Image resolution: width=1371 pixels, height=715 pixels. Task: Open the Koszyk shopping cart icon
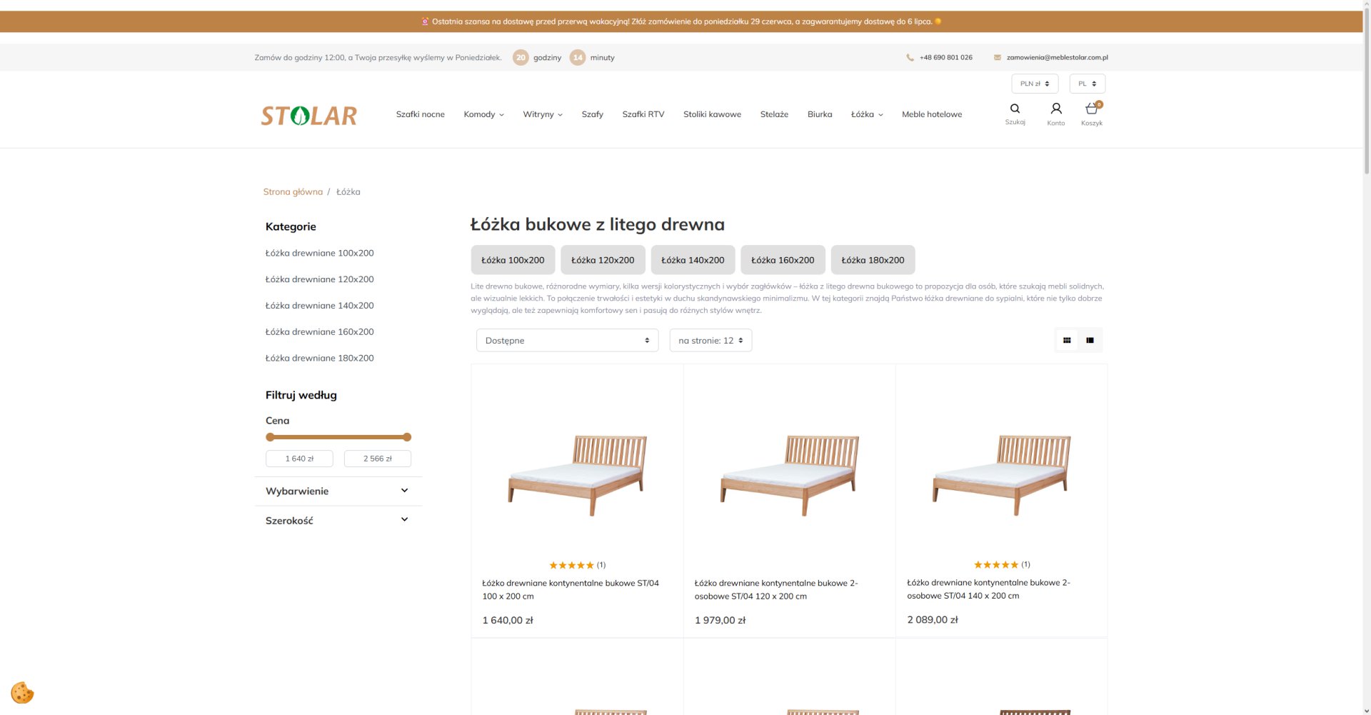1092,113
